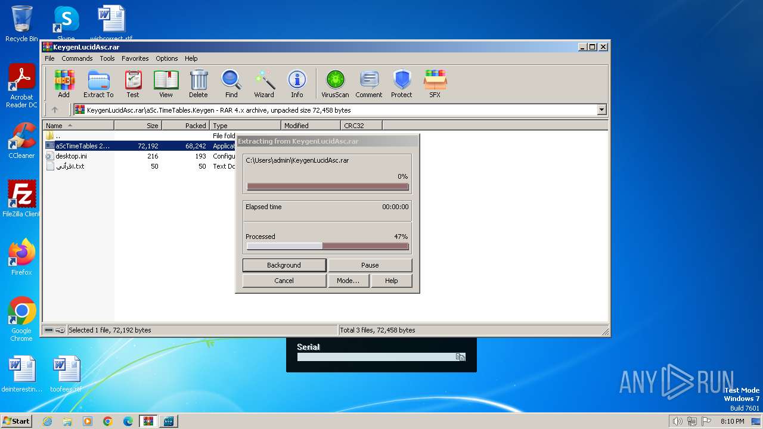
Task: Sort by the Modified column header
Action: click(x=311, y=125)
